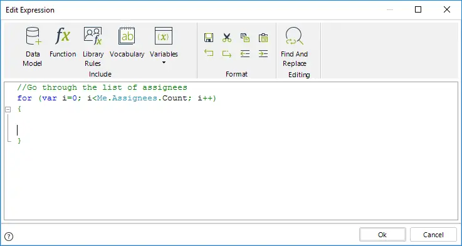Open the Variables dropdown menu

tap(164, 46)
